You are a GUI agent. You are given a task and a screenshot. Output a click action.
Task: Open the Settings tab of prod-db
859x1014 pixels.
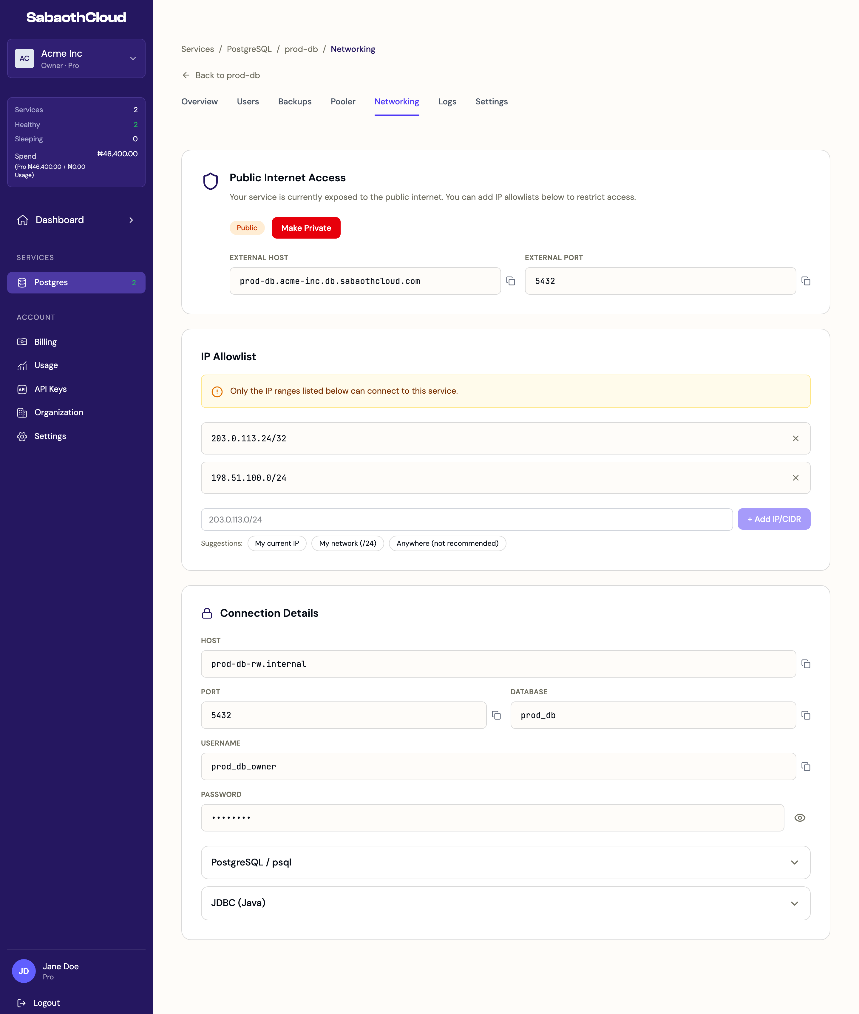coord(491,102)
